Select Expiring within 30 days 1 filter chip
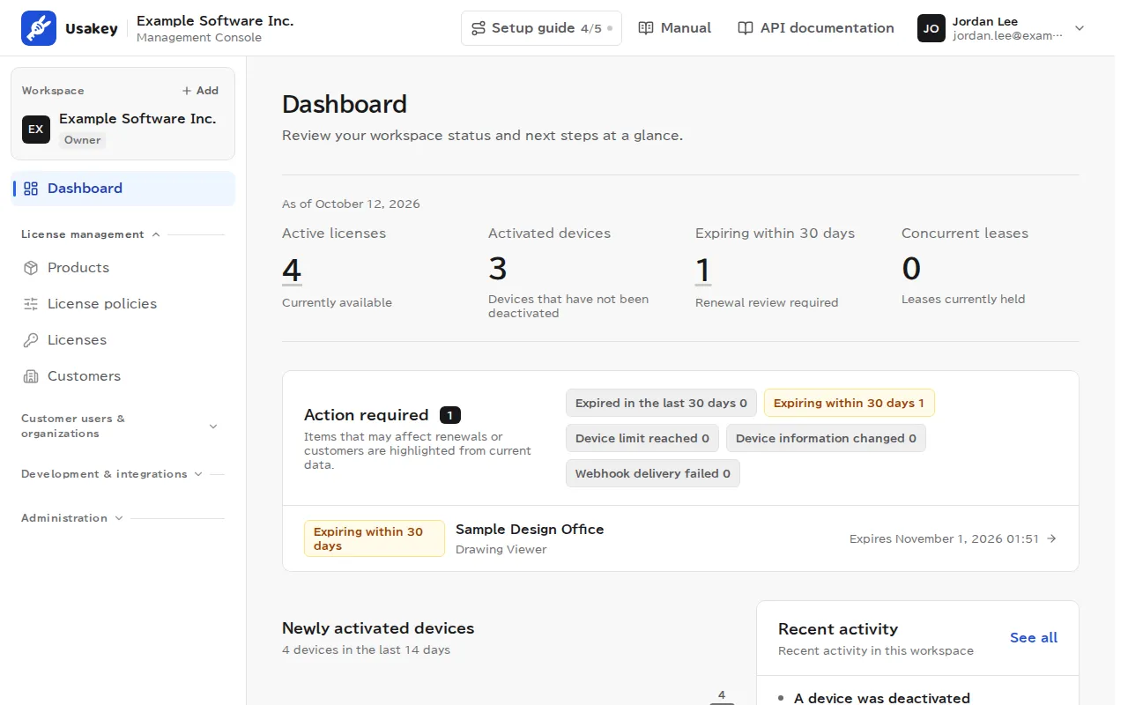The width and height of the screenshot is (1128, 705). click(849, 404)
